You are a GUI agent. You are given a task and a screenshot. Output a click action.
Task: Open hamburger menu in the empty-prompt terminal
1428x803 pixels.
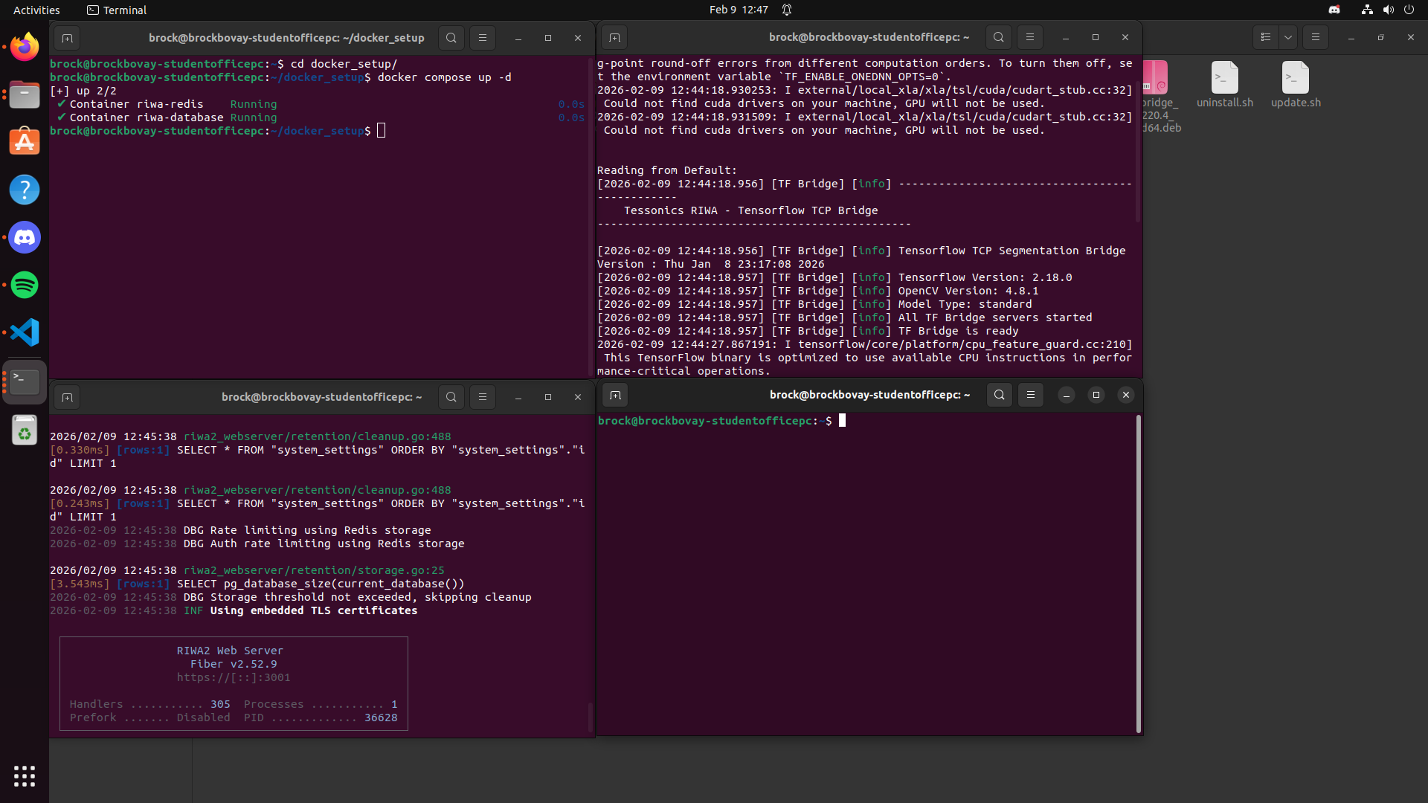(1031, 395)
